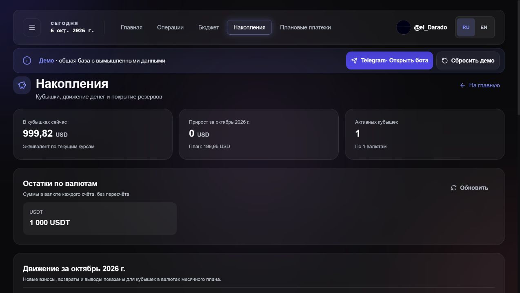Click the date 6 окт. 2026 г.
Viewport: 520px width, 293px height.
[x=72, y=31]
